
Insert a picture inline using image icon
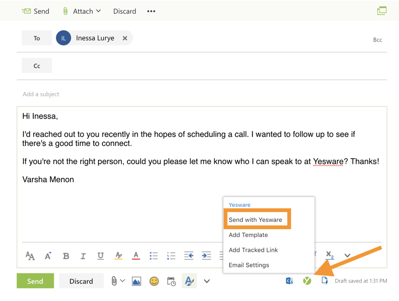point(136,281)
